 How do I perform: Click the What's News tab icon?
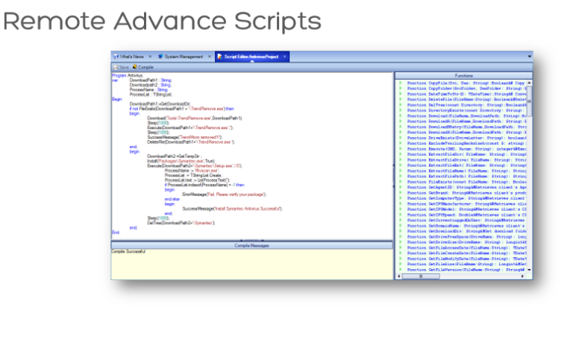[116, 57]
